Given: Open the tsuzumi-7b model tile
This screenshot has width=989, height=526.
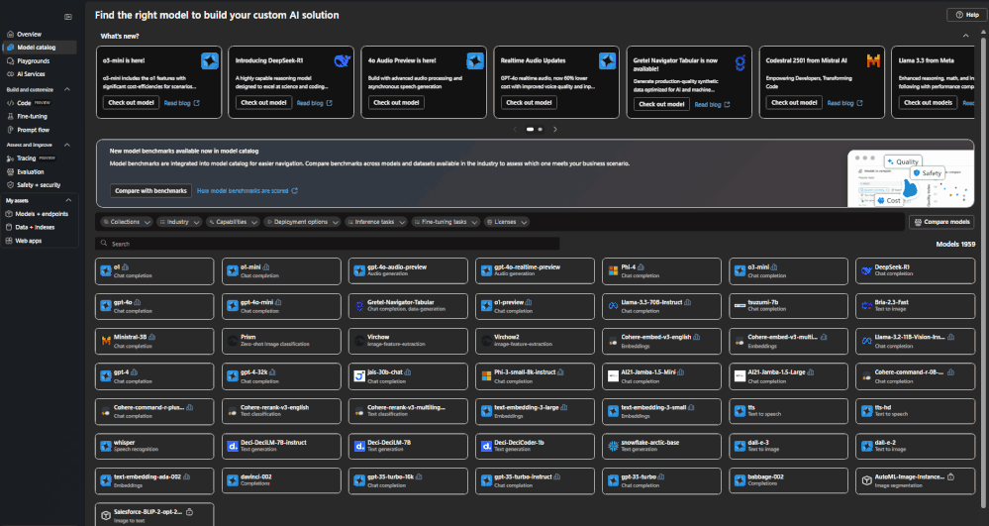Looking at the screenshot, I should [x=788, y=306].
